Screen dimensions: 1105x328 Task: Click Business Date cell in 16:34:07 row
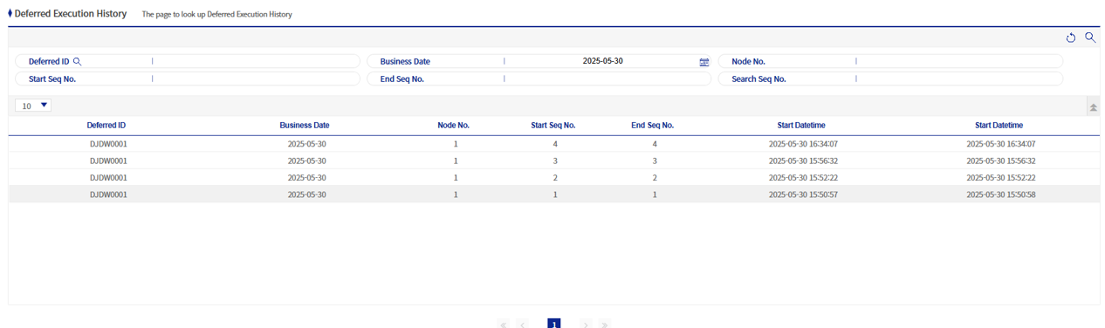pos(306,144)
